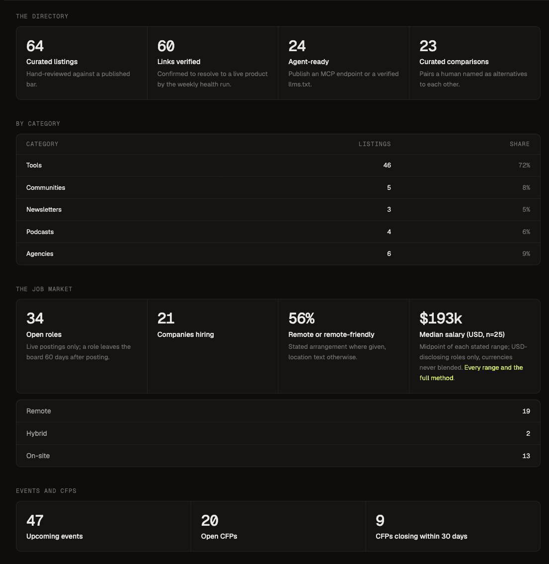Click the 21 companies hiring number
Image resolution: width=549 pixels, height=564 pixels.
(166, 319)
